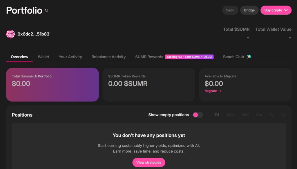This screenshot has height=169, width=297.
Task: Open the SUMR Rewards tab
Action: coord(149,57)
